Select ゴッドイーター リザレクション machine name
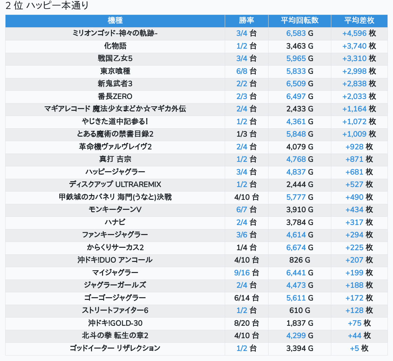This screenshot has height=361, width=393. [115, 349]
